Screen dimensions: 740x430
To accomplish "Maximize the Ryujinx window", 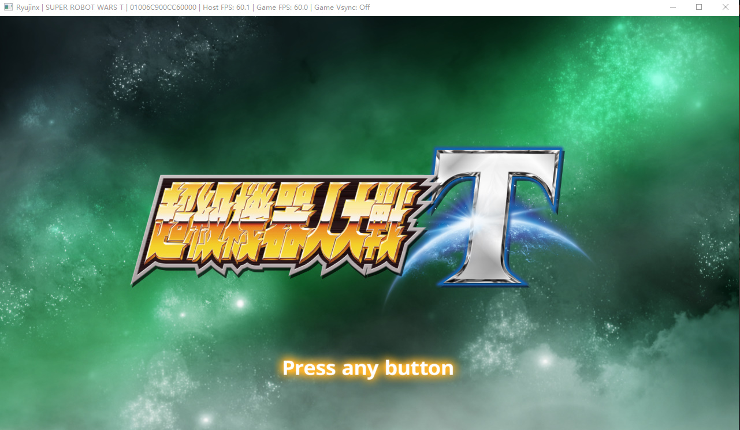I will 699,8.
